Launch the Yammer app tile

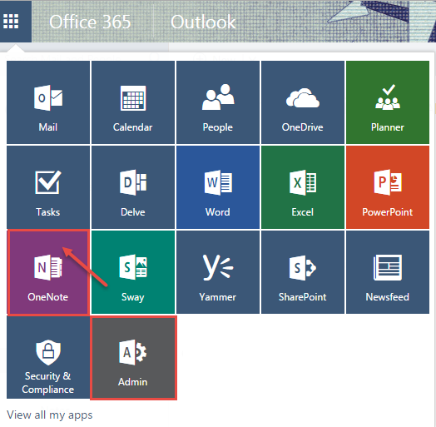(x=218, y=272)
